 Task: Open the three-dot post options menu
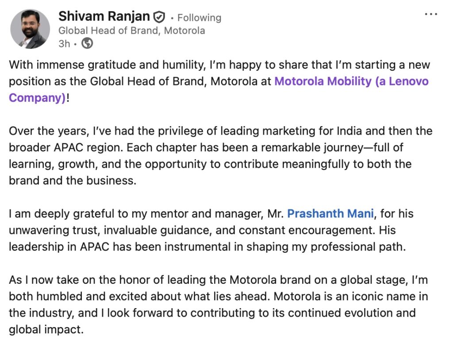pyautogui.click(x=431, y=14)
